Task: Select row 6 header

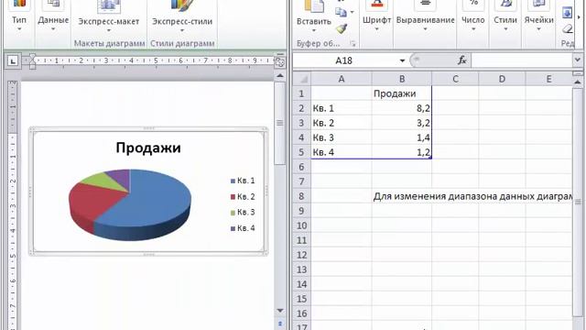Action: (x=301, y=167)
